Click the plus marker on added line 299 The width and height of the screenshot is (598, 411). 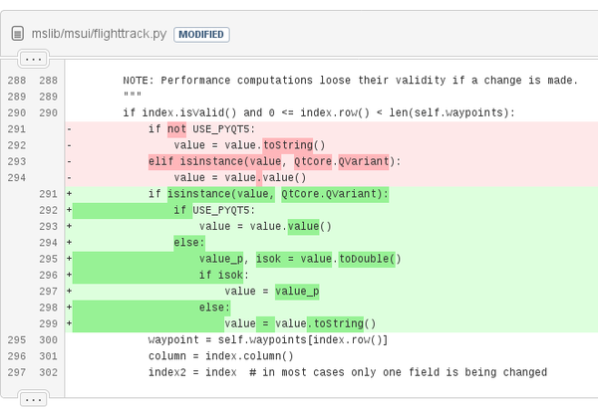[70, 323]
